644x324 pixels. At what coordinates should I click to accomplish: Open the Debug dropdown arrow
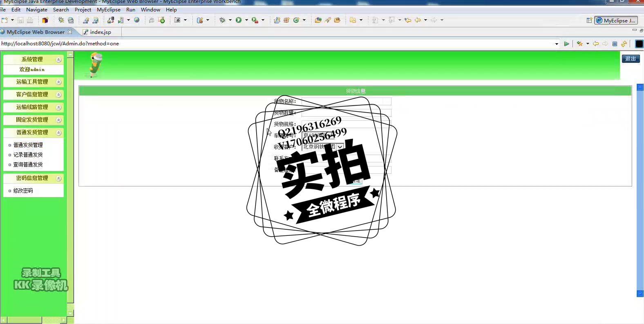pos(230,20)
